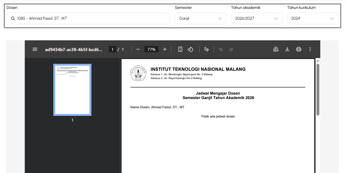
Task: Click the institute logo in the document
Action: click(x=138, y=73)
